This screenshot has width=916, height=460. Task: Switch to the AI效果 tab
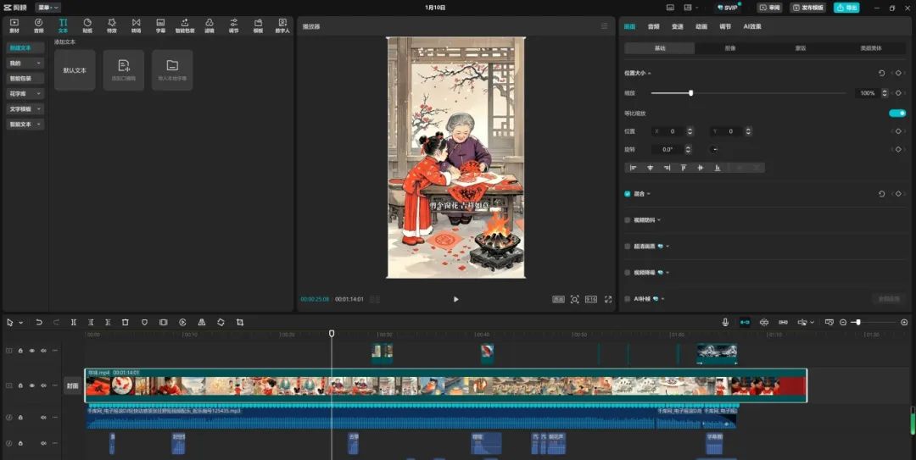751,26
